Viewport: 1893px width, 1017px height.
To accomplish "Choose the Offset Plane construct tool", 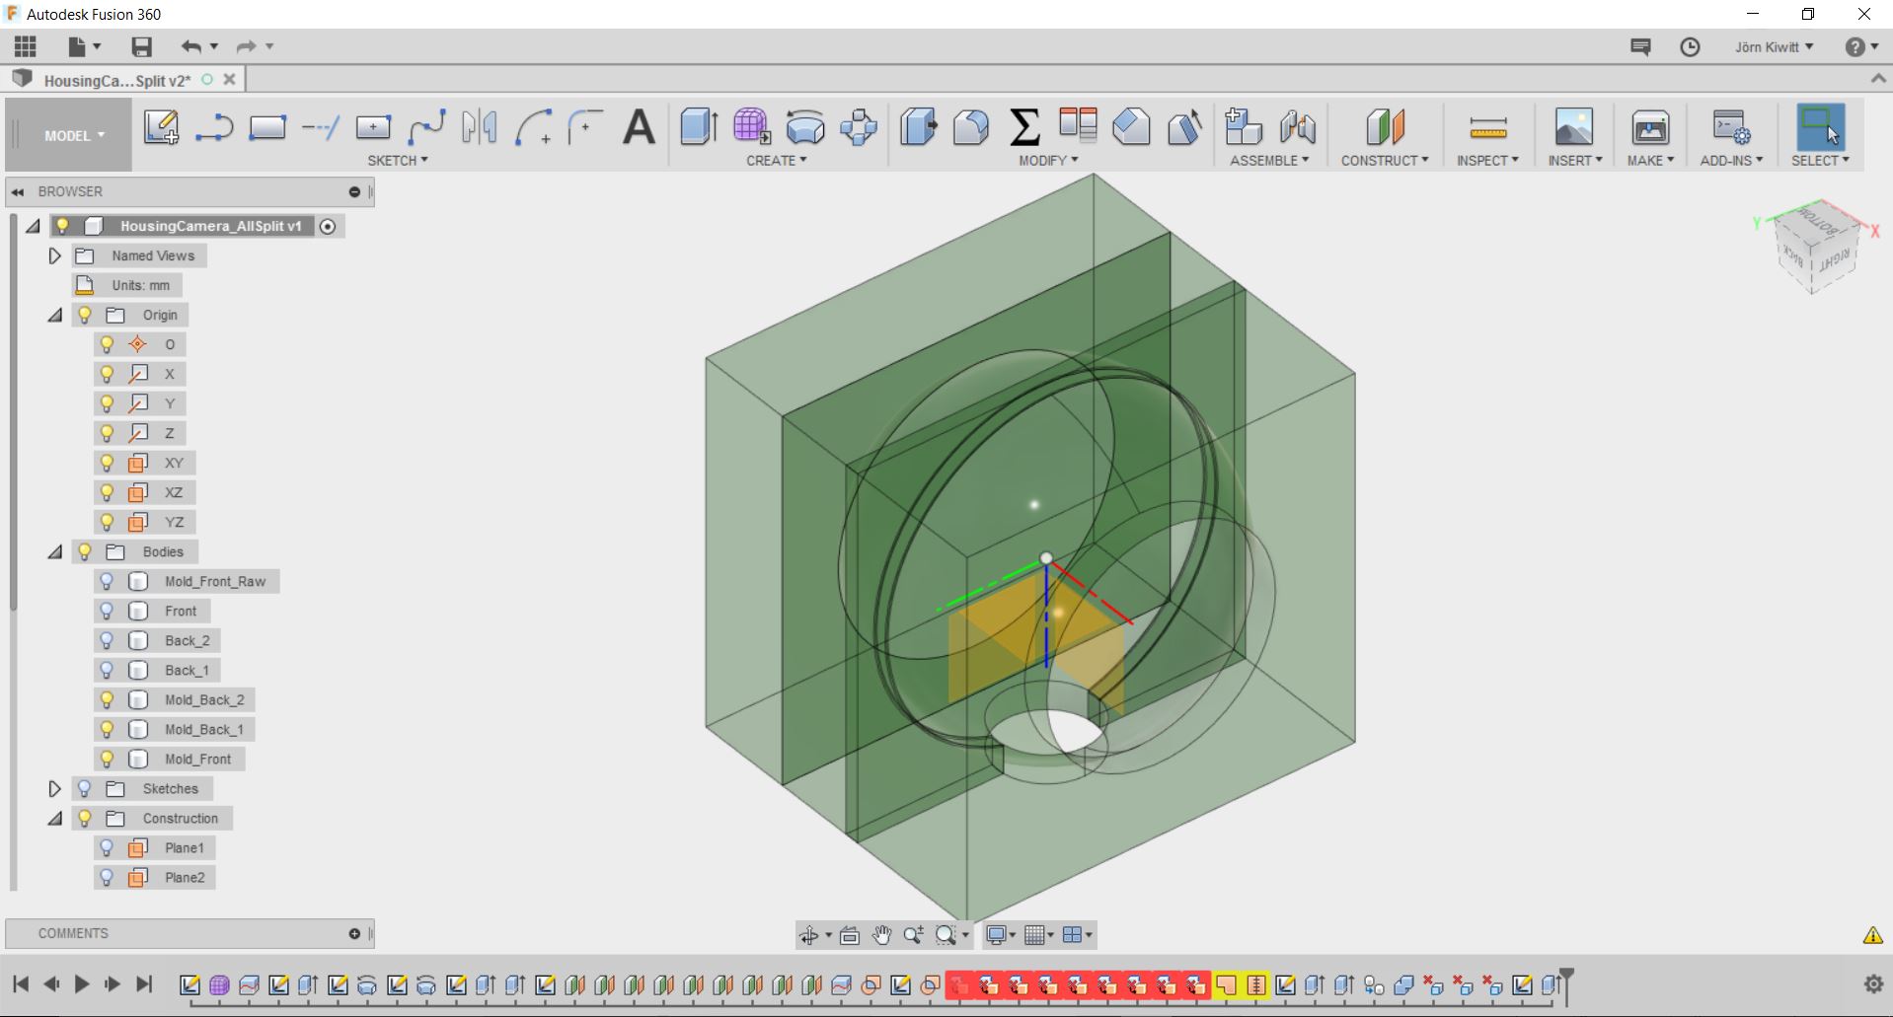I will pos(1385,127).
